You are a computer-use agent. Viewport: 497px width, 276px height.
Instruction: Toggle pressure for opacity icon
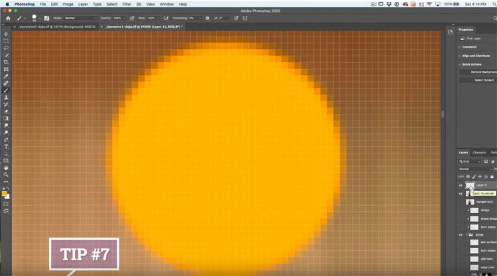click(132, 19)
